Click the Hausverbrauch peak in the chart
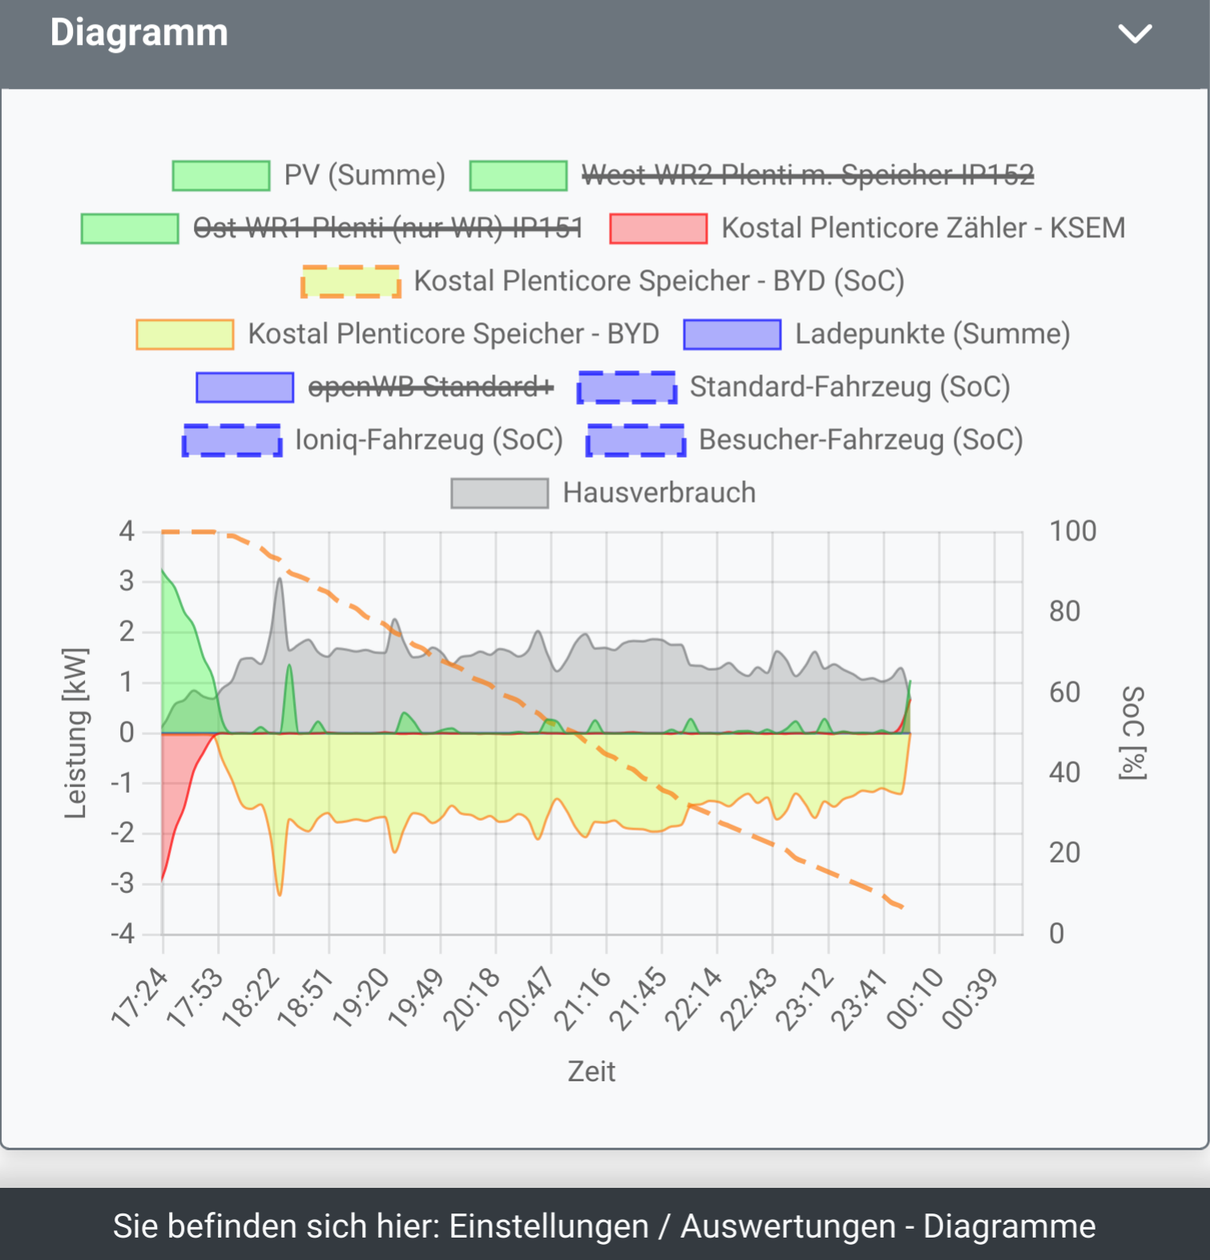Image resolution: width=1210 pixels, height=1260 pixels. tap(279, 580)
